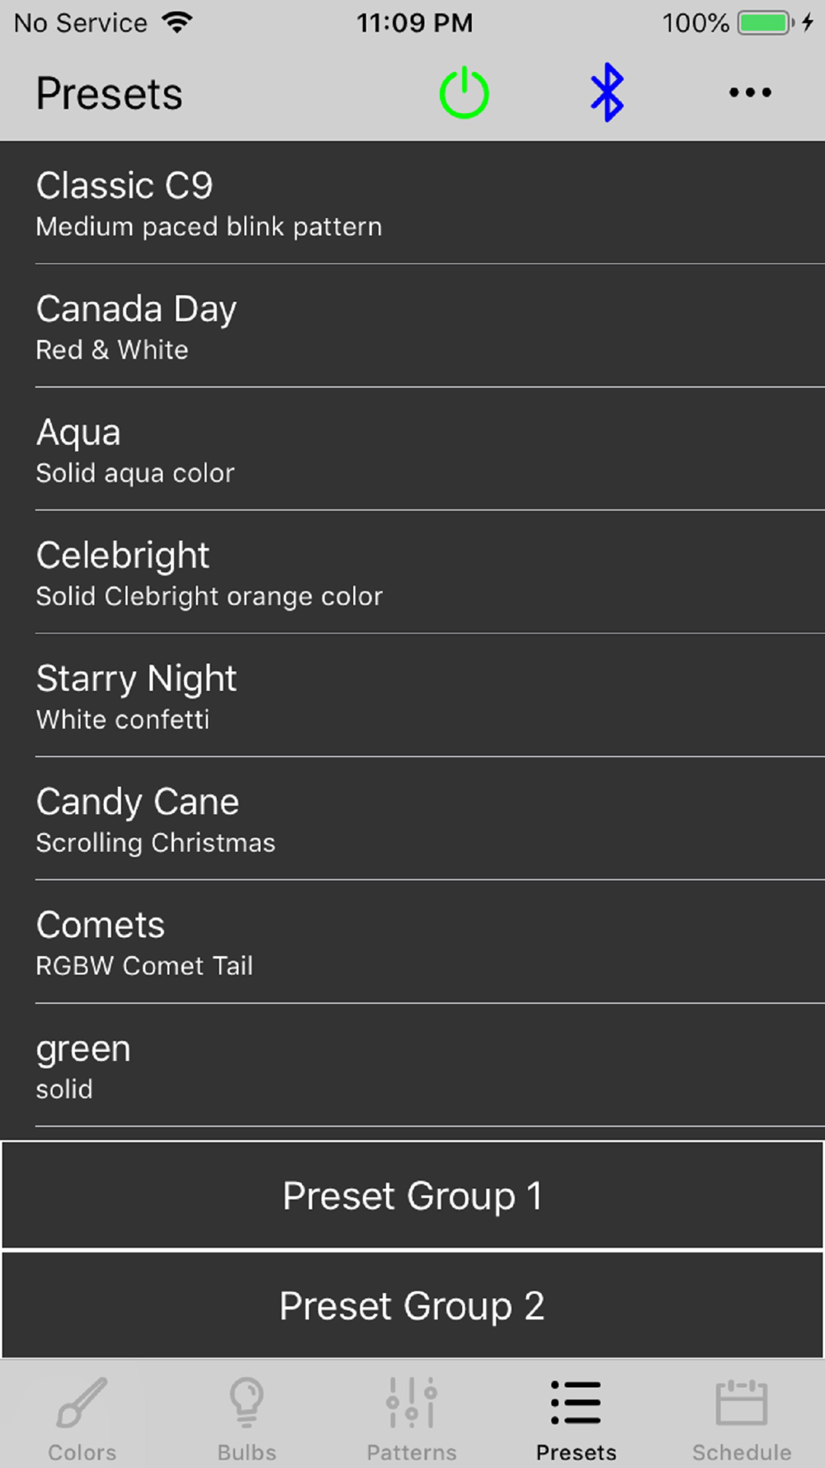Tap the Preset Group 1 button
The image size is (825, 1468).
click(x=412, y=1195)
